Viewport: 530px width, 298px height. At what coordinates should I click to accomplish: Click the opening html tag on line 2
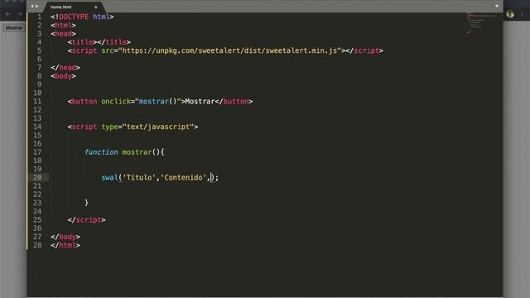[63, 26]
